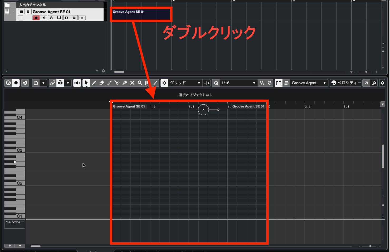Screen dimensions: 390x252
Task: Toggle Acoustic Feedback speaker button
Action: pos(77,83)
